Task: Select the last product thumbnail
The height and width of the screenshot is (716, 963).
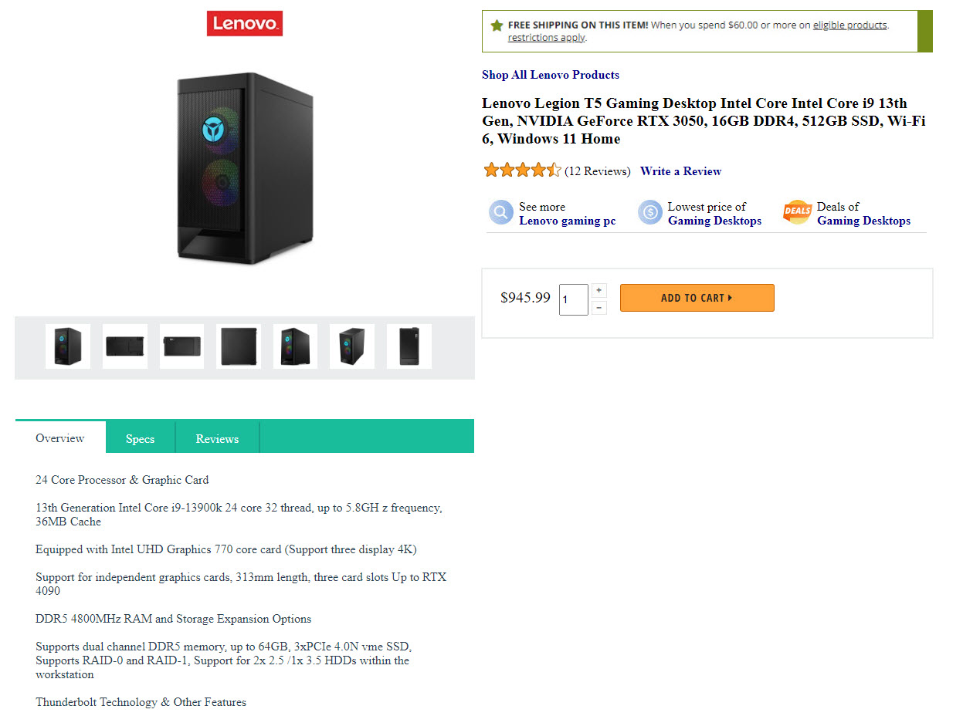Action: (409, 346)
